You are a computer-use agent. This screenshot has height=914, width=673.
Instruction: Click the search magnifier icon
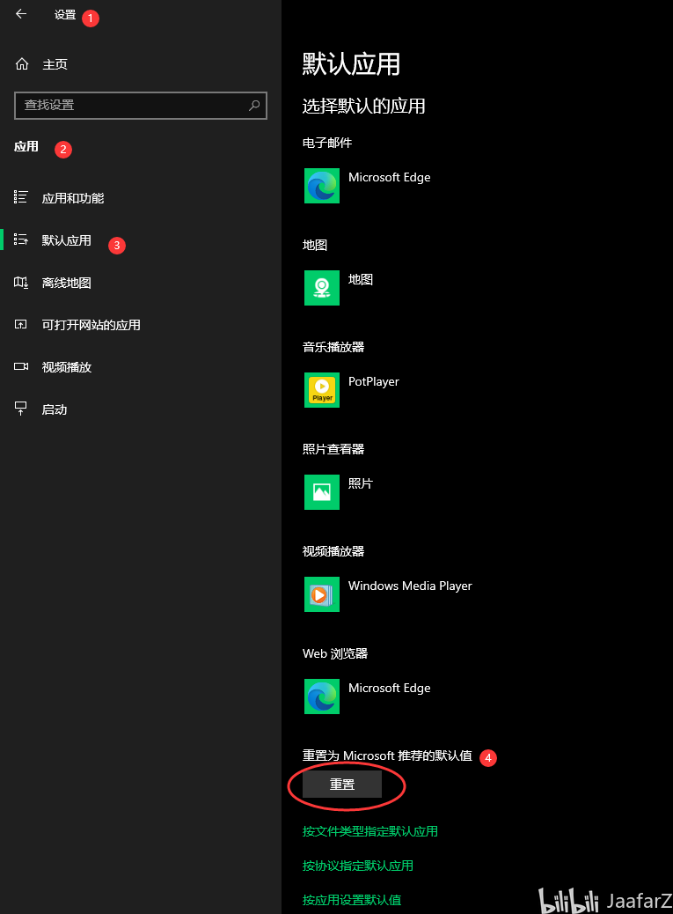[x=254, y=106]
